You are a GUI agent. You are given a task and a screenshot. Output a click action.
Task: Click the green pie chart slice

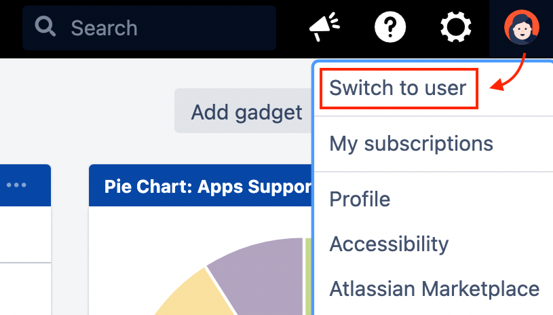(x=307, y=278)
